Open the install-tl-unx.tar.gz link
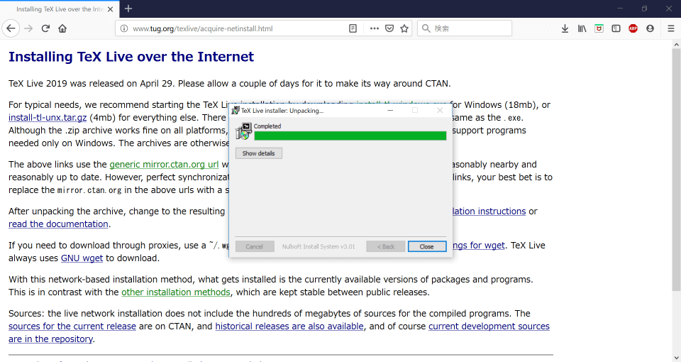 click(48, 118)
